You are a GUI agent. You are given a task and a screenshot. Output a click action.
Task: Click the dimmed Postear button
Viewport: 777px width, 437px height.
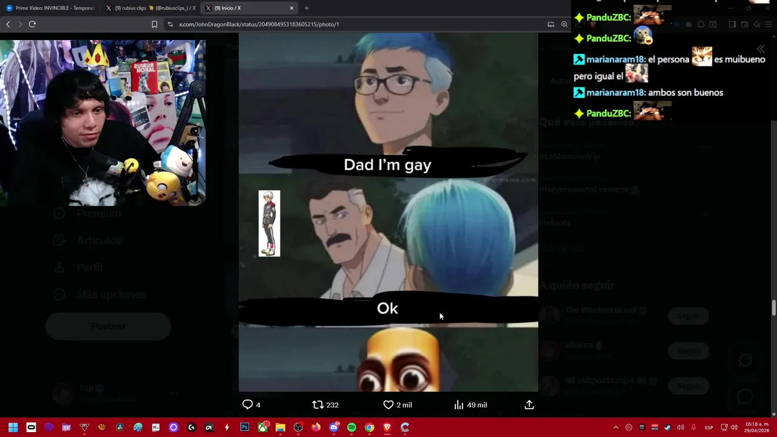coord(108,326)
